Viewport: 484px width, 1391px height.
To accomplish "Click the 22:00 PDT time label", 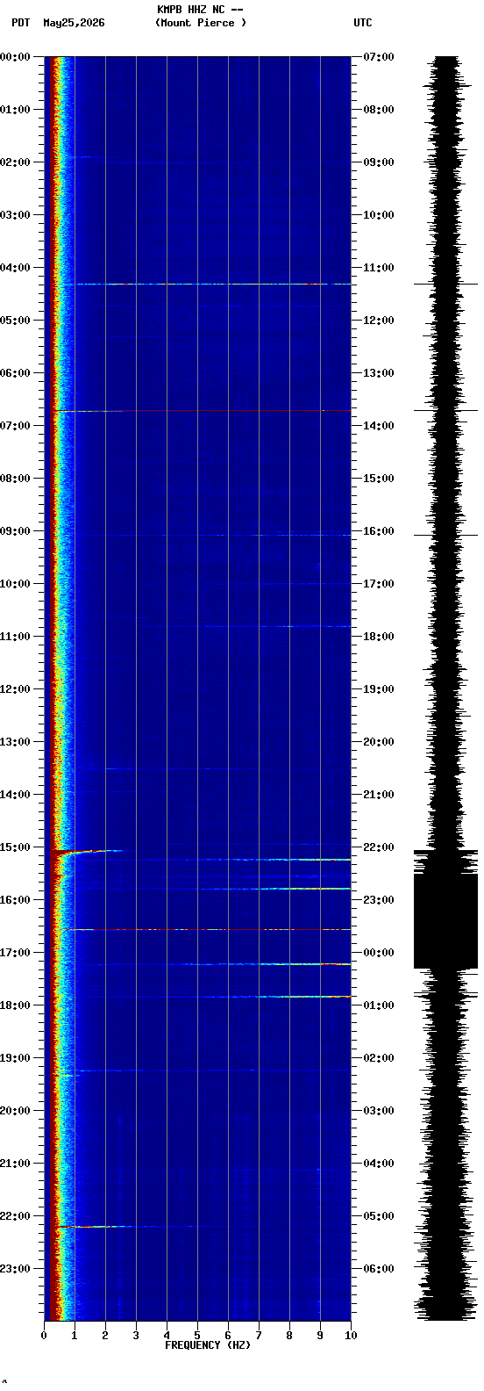I will tap(15, 1216).
